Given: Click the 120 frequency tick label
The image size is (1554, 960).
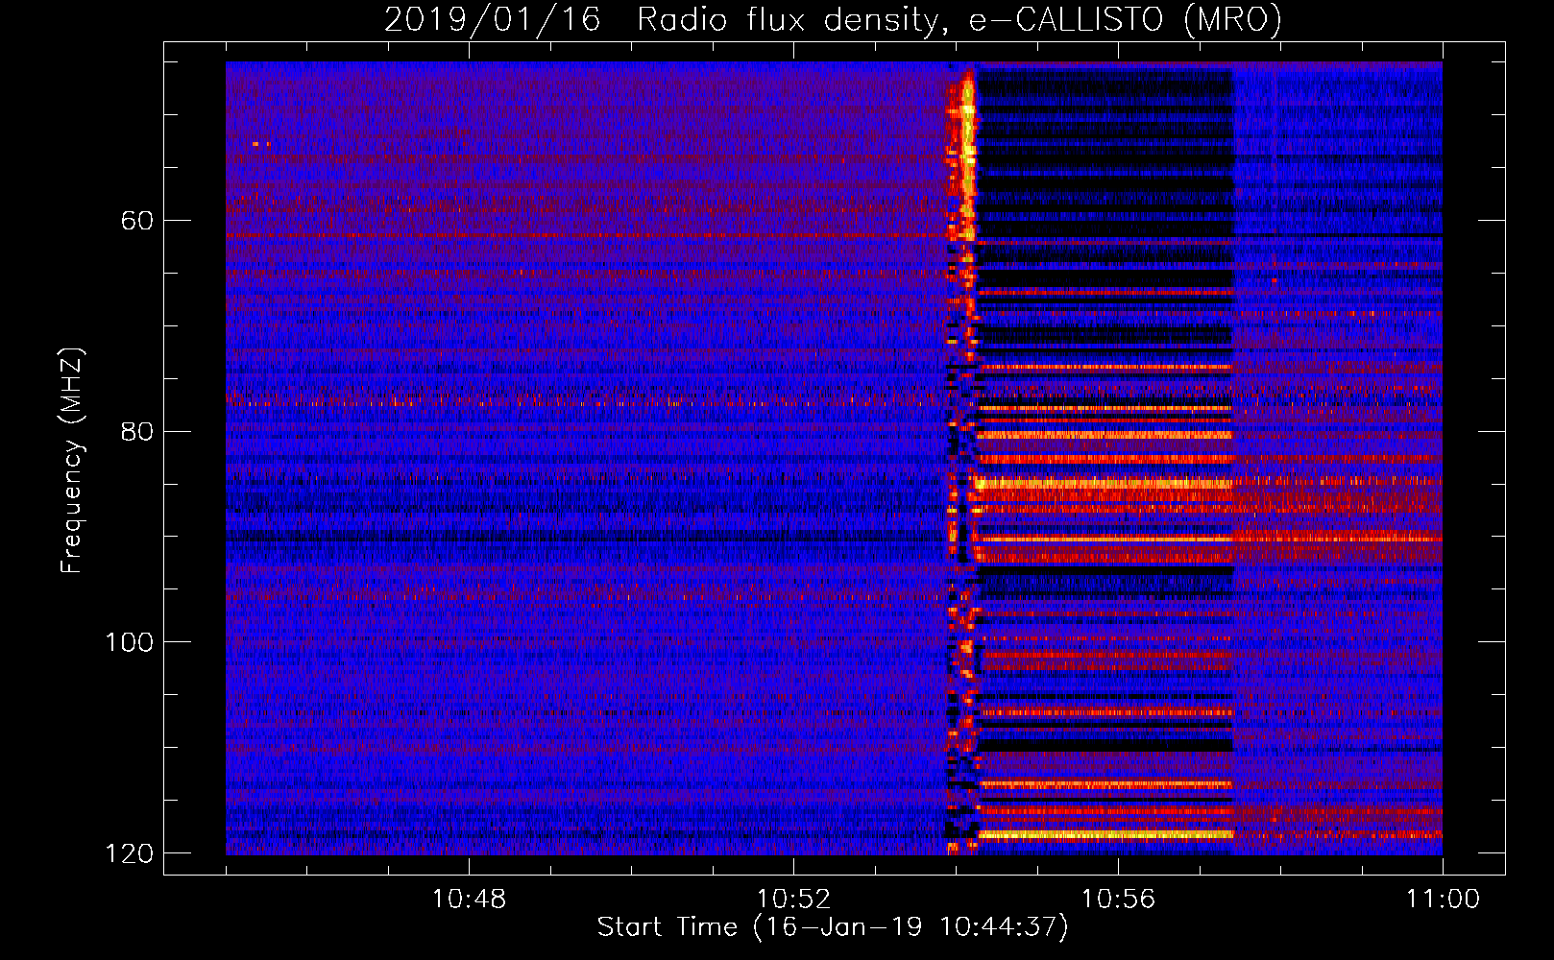Looking at the screenshot, I should [x=129, y=853].
